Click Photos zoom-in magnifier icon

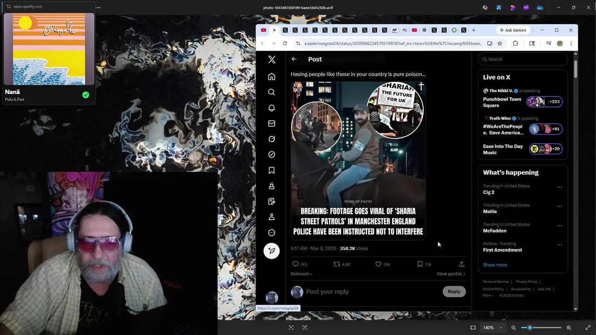click(569, 328)
